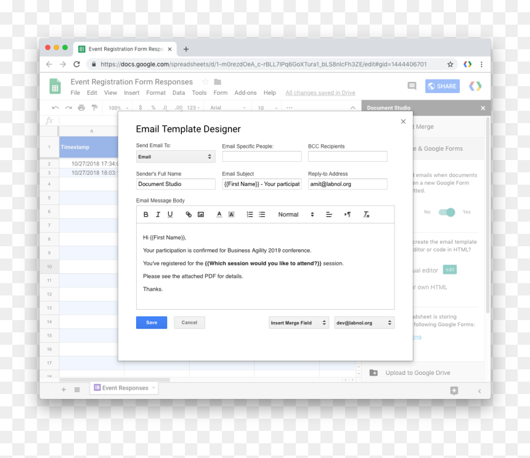This screenshot has height=458, width=530.
Task: Open the Send Email To dropdown
Action: [176, 156]
